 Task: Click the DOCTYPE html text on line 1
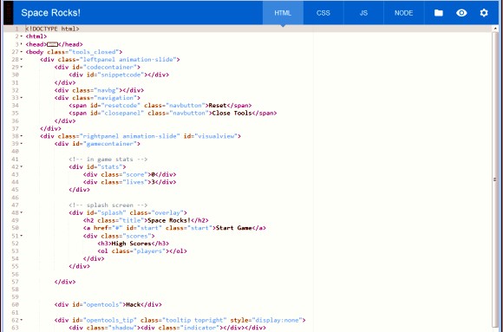pyautogui.click(x=52, y=29)
